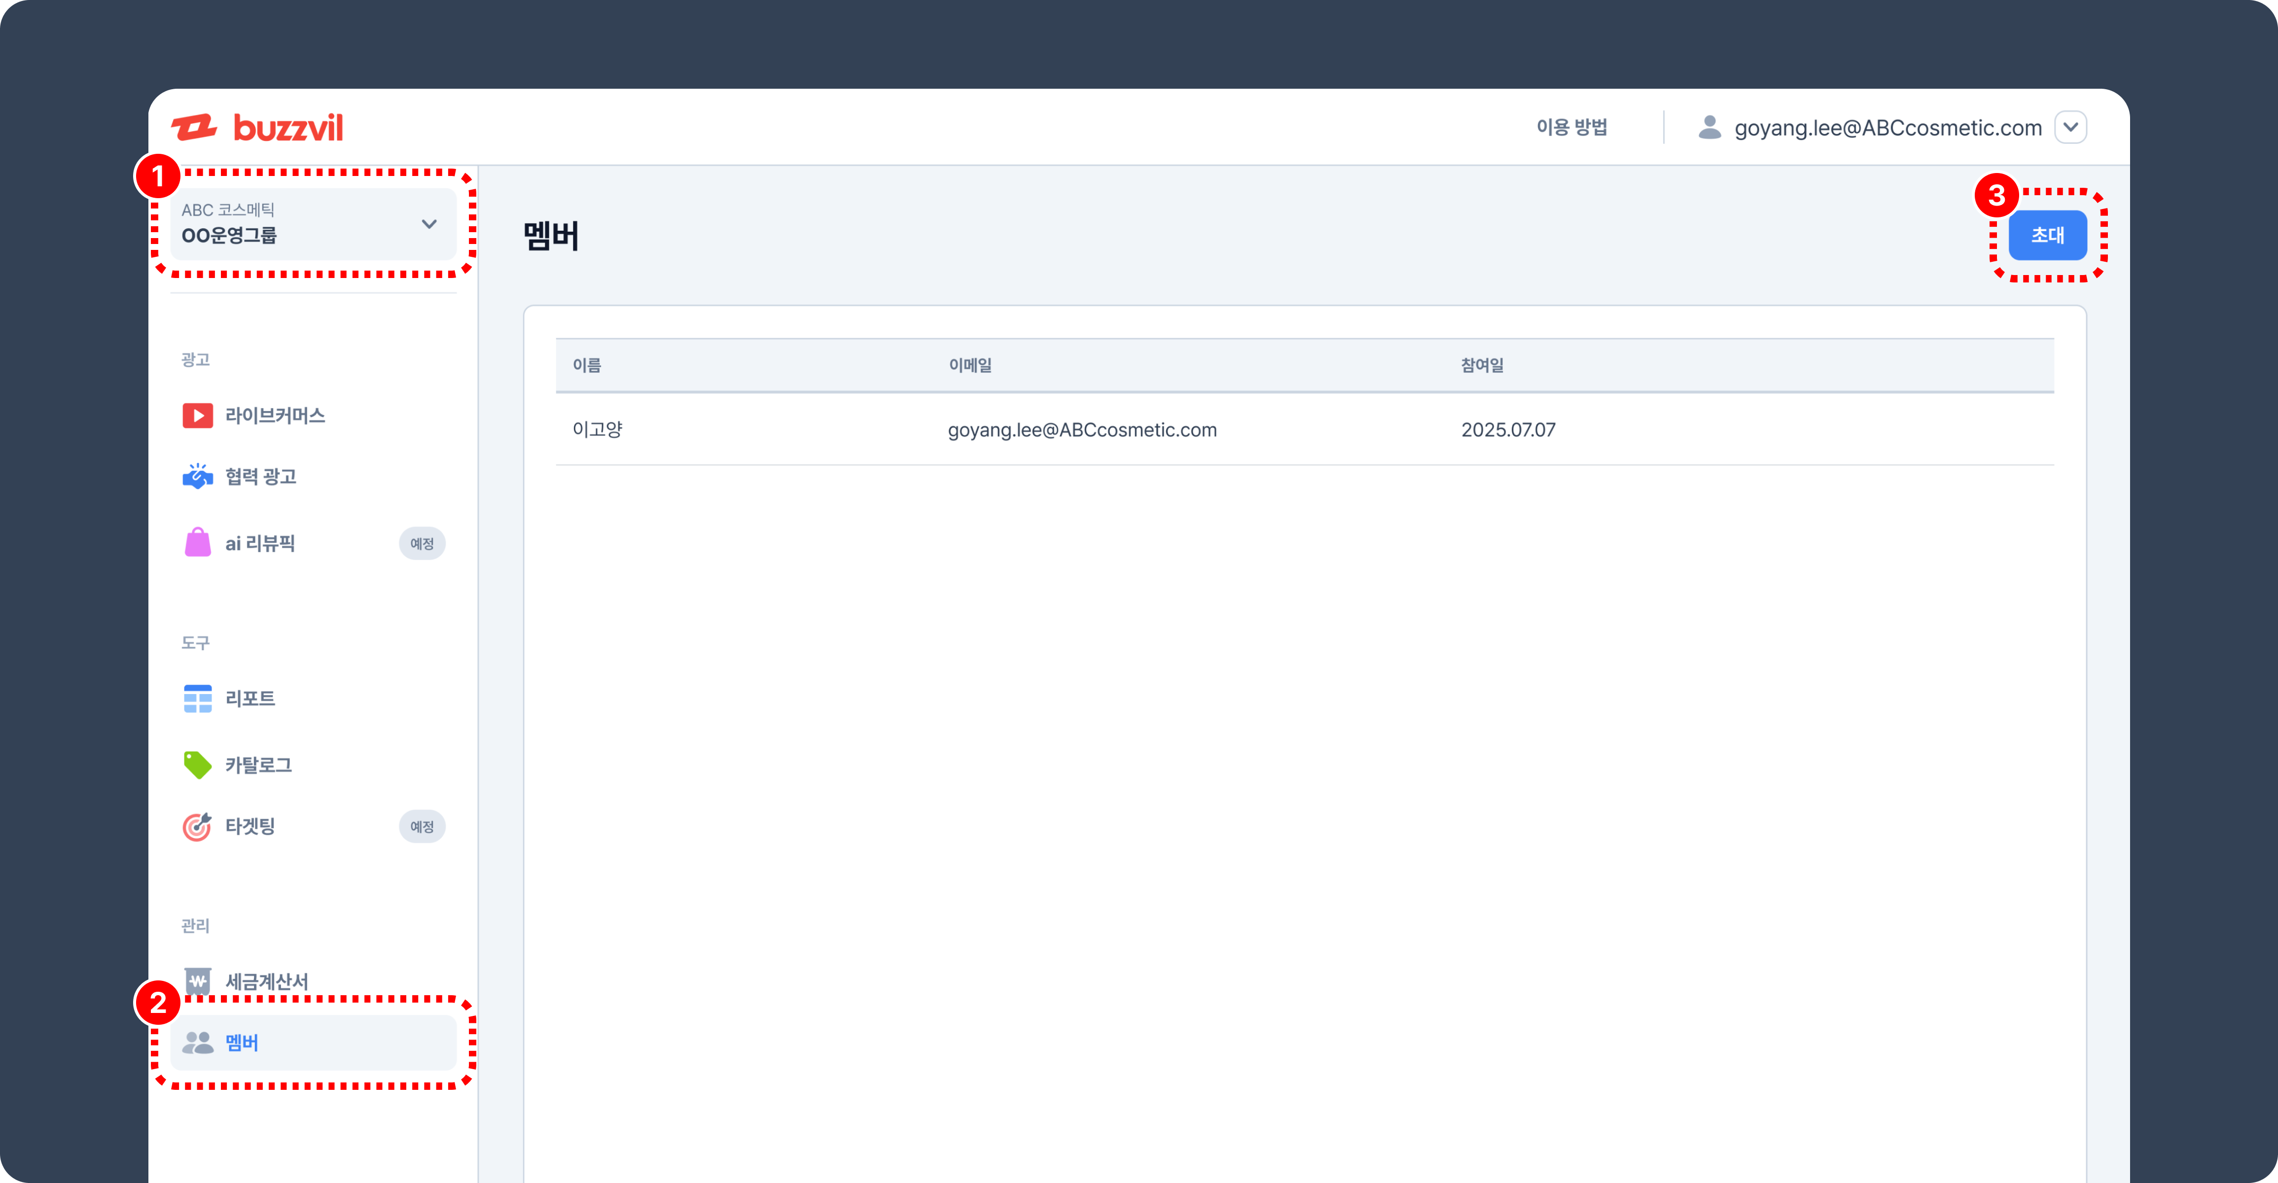Click the green catalog tag icon
The height and width of the screenshot is (1183, 2278).
coord(197,765)
